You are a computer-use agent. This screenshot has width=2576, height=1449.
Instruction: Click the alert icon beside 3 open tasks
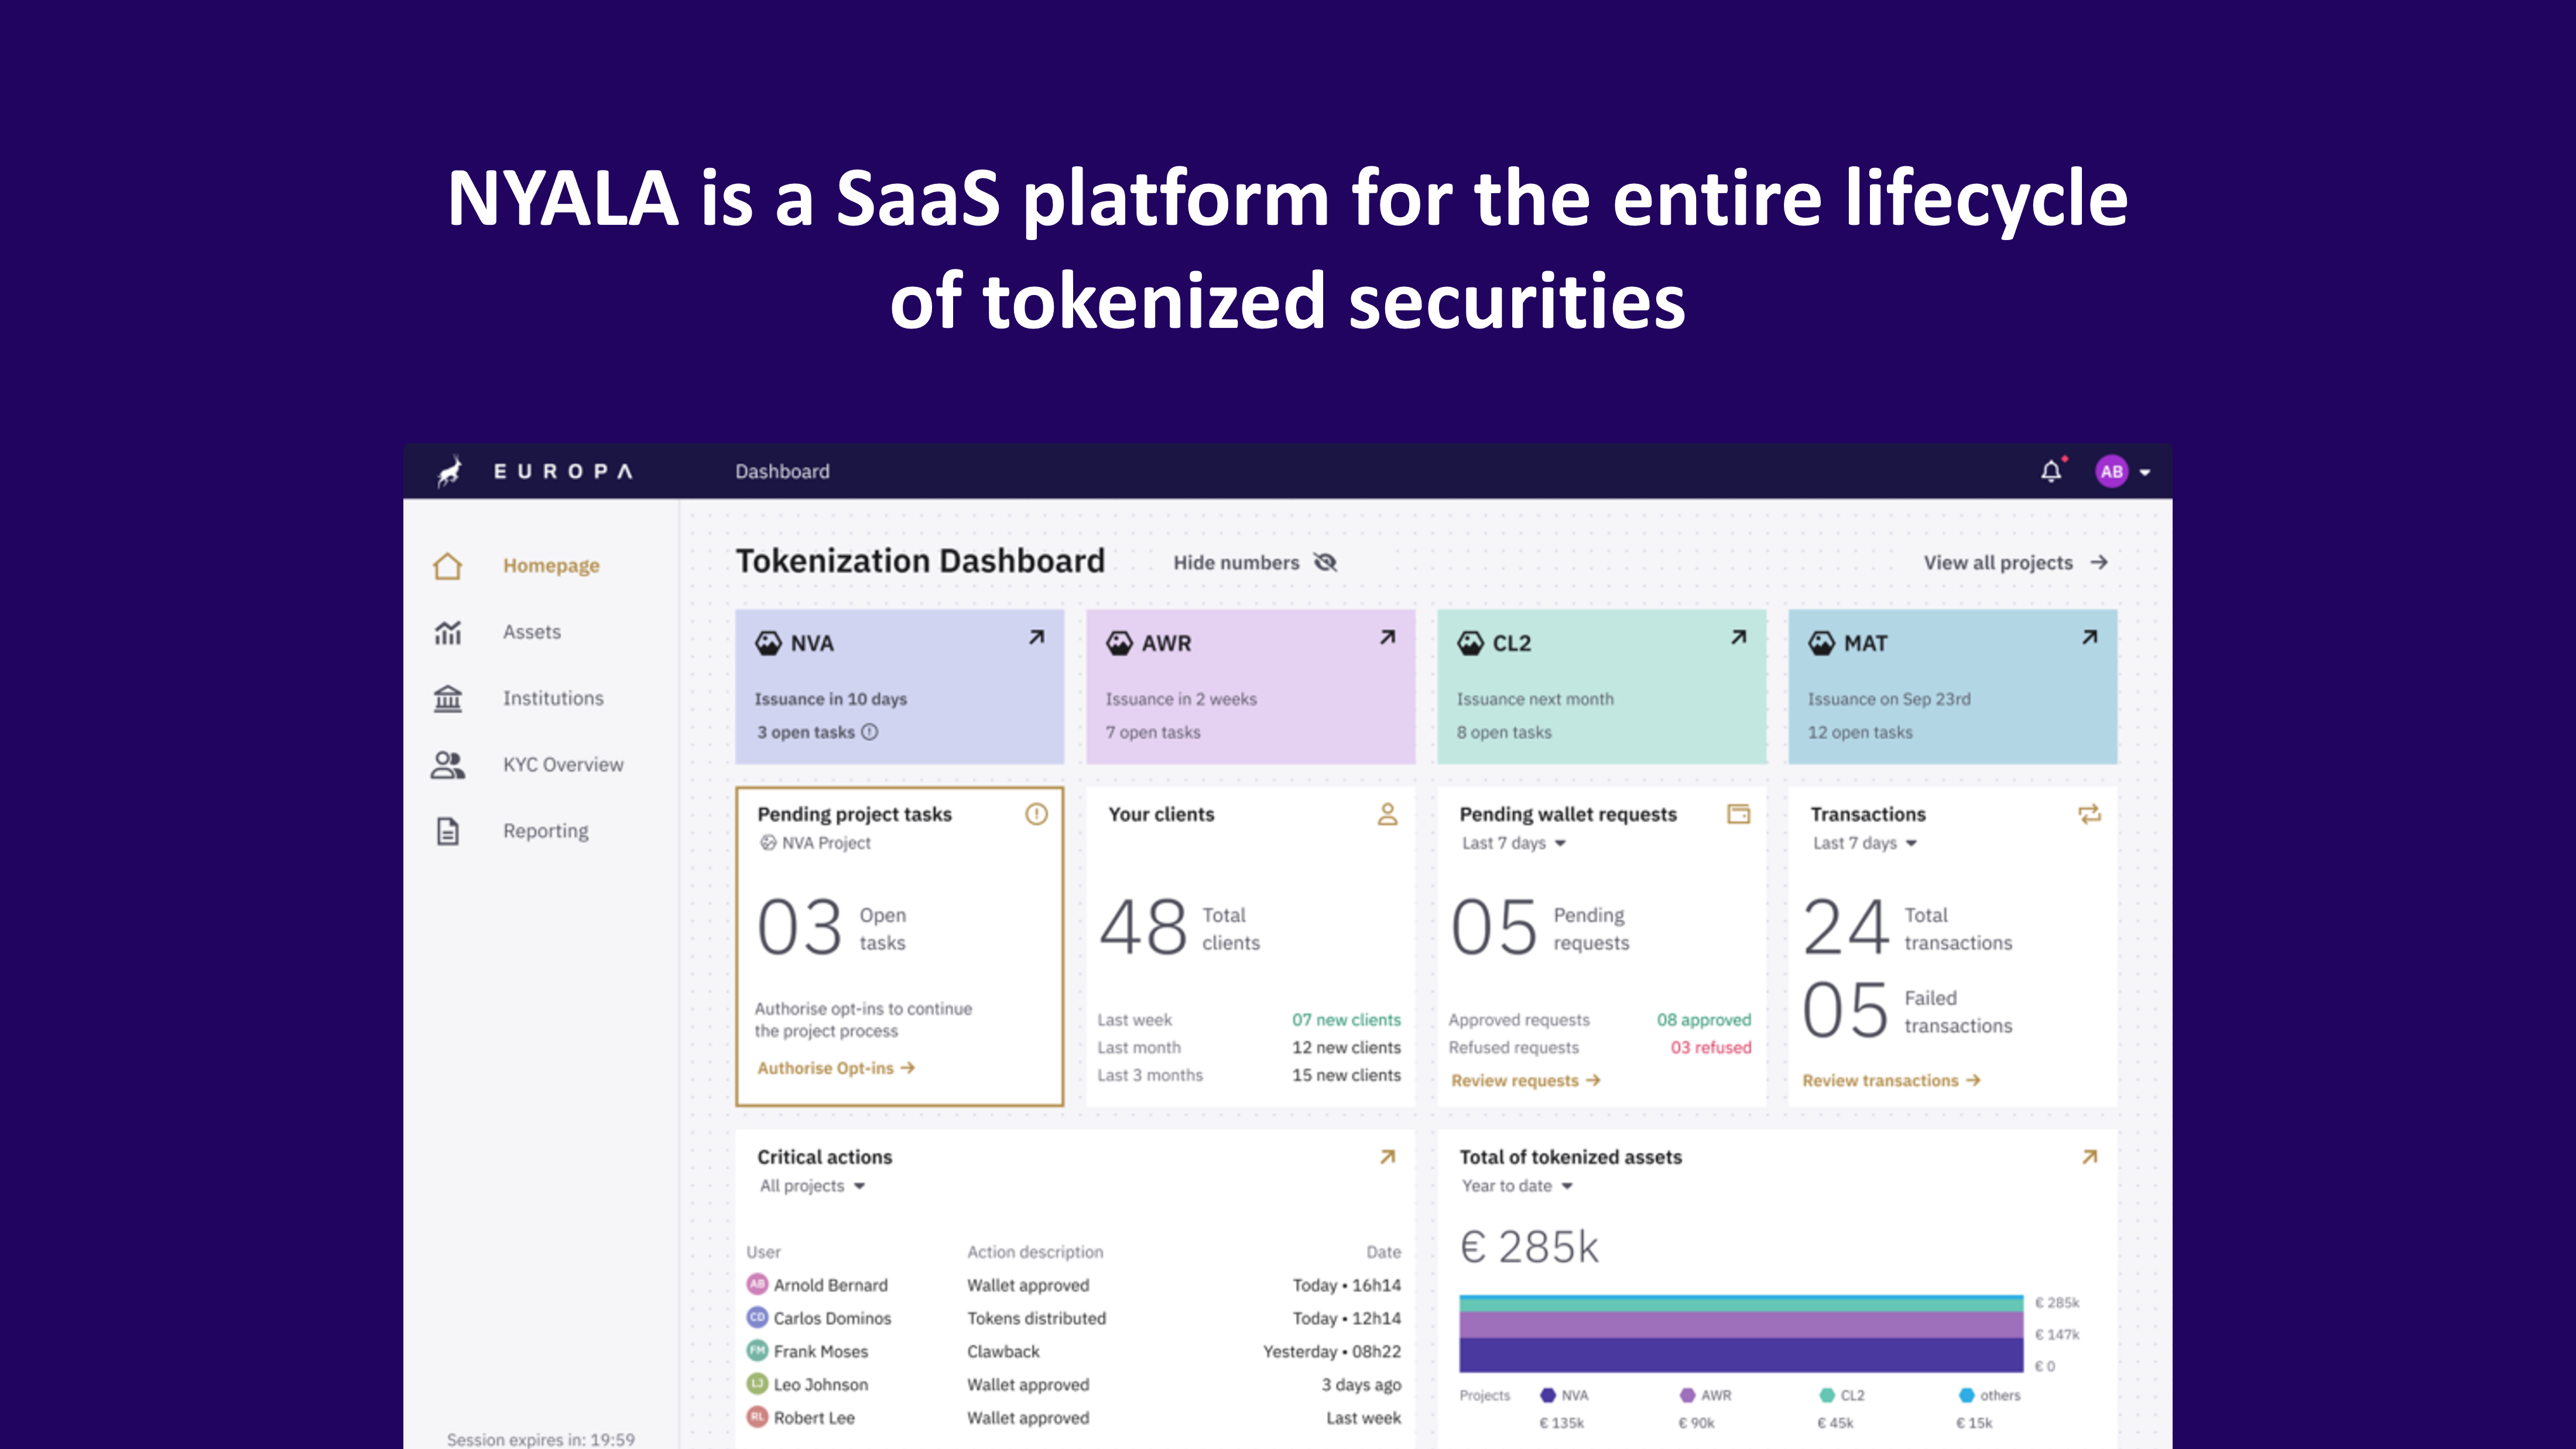(870, 732)
